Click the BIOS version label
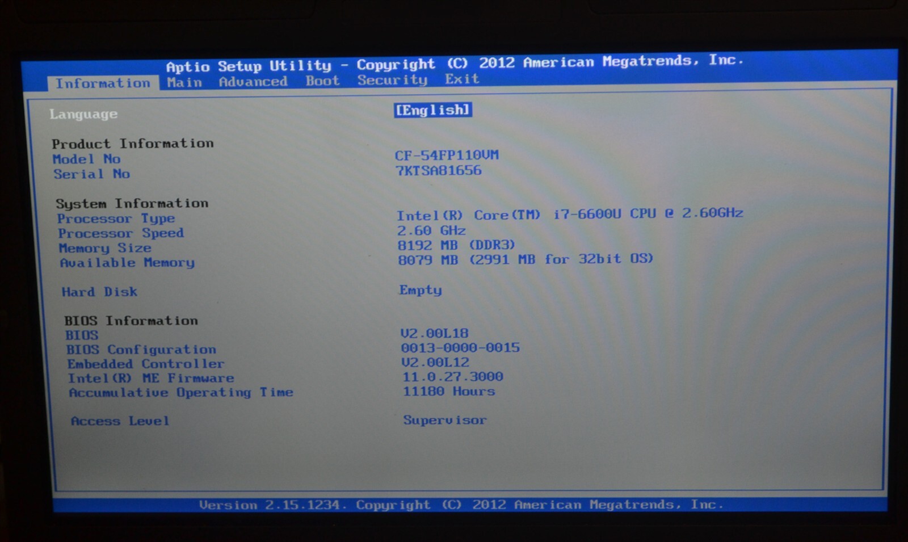Screen dimensions: 908x542 click(82, 335)
